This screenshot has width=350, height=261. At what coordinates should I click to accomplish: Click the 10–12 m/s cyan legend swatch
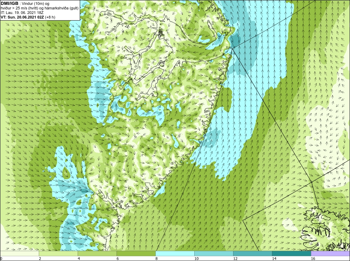(214, 253)
